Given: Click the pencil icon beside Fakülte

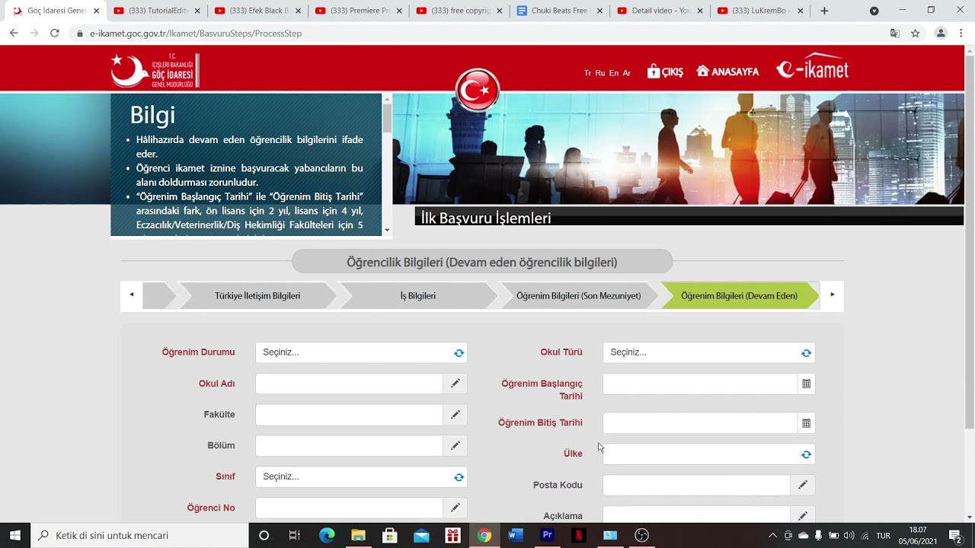Looking at the screenshot, I should pos(455,415).
